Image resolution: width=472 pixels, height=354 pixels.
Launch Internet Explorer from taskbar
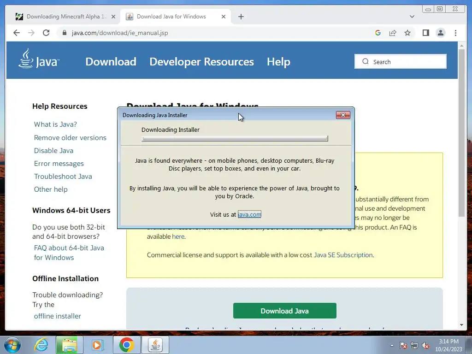click(x=41, y=345)
